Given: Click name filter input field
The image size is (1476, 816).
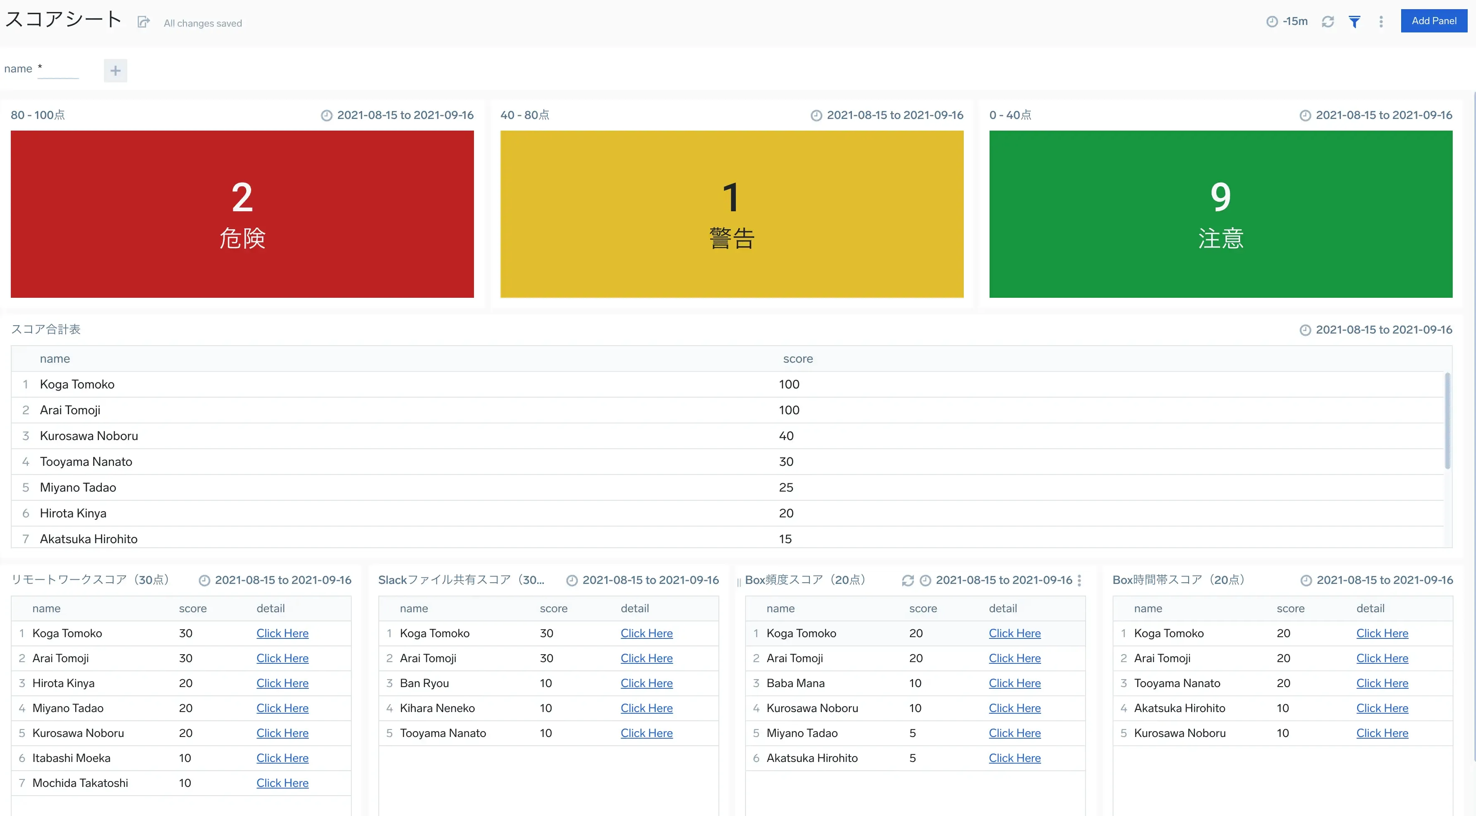Looking at the screenshot, I should 58,69.
